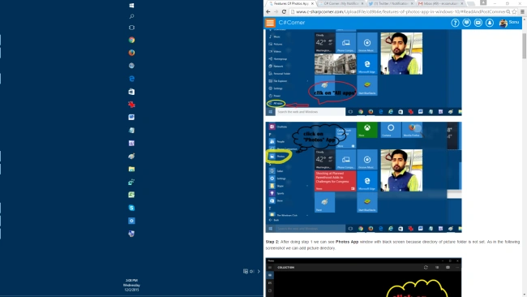Open the C# Corner orange hamburger menu
Screen dimensions: 527x297
tap(270, 23)
